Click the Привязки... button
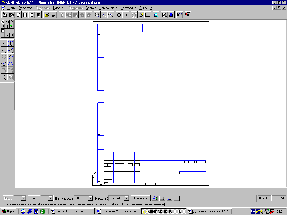 coord(141,198)
